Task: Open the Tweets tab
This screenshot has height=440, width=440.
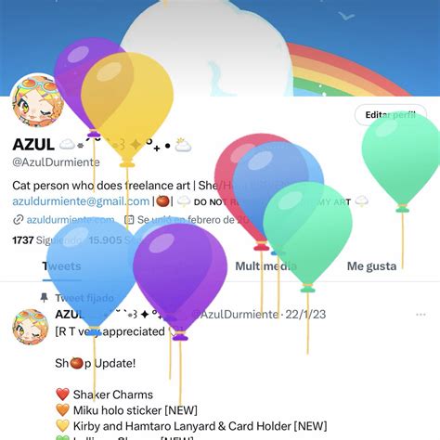Action: click(x=61, y=266)
